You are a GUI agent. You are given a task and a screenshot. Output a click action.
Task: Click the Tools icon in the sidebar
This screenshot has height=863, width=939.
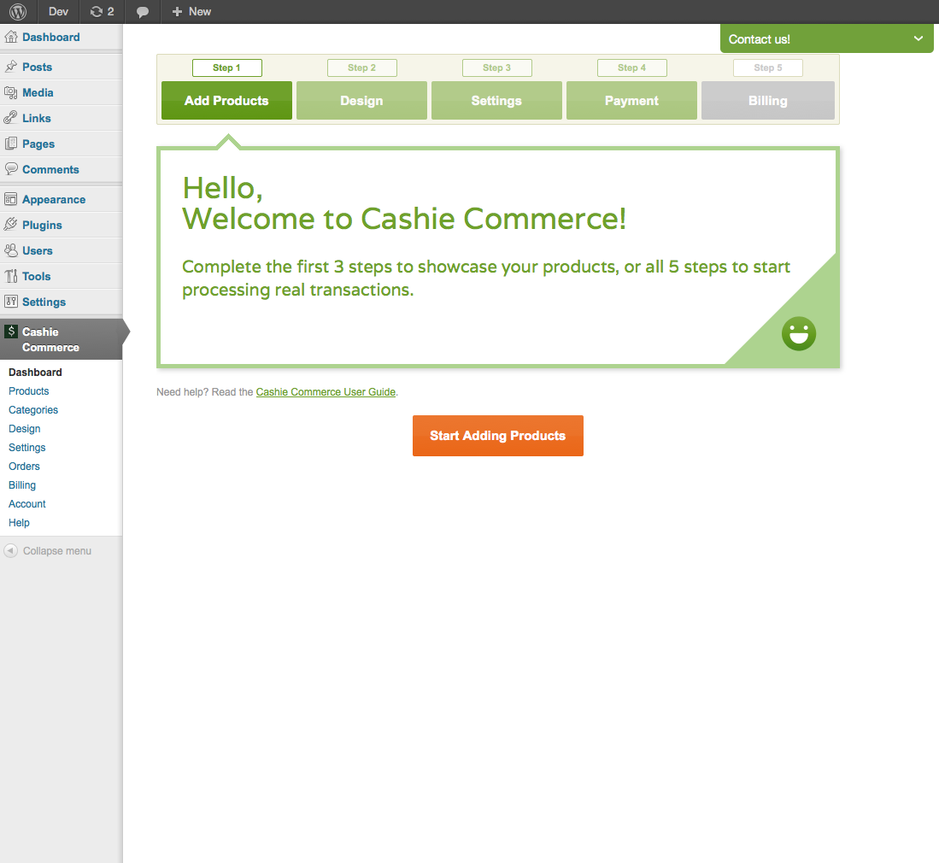pos(11,276)
